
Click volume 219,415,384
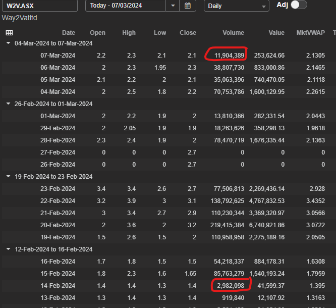[x=227, y=225]
